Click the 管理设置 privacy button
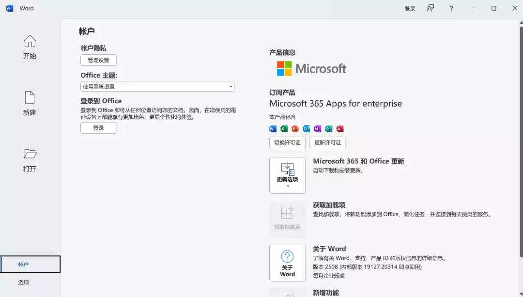Image resolution: width=523 pixels, height=297 pixels. point(98,61)
